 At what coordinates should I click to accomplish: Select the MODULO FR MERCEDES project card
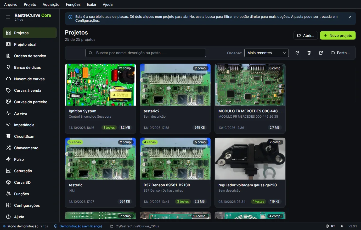[250, 99]
